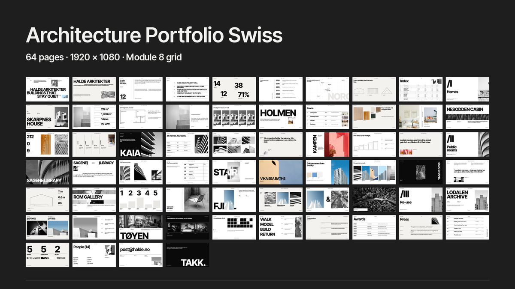Select the living room interior photo slide

tap(421, 117)
